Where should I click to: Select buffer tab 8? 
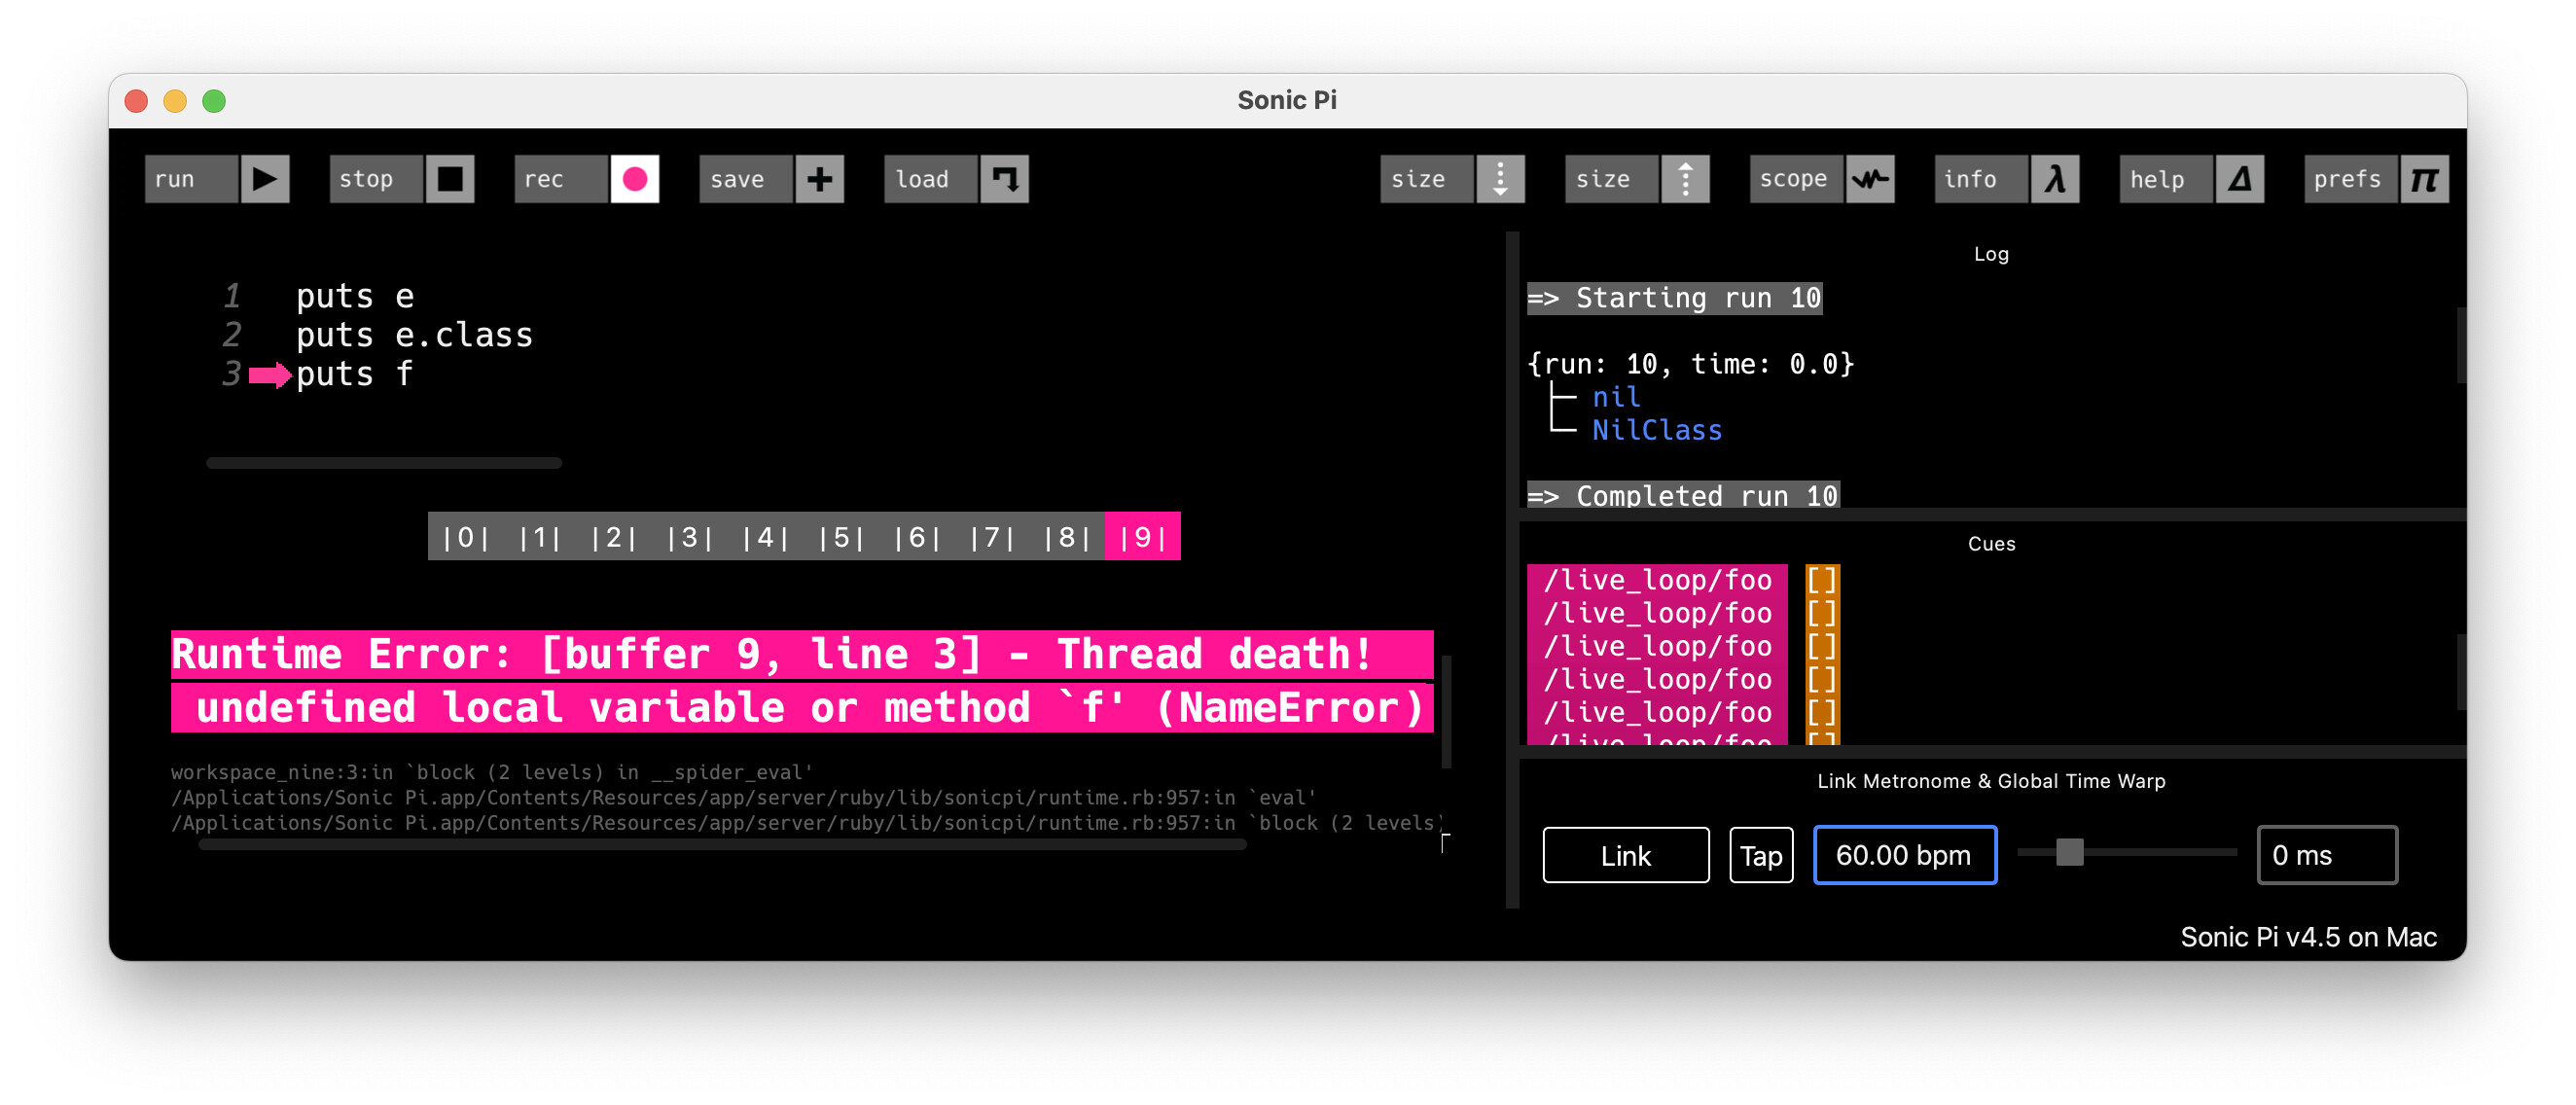1066,537
